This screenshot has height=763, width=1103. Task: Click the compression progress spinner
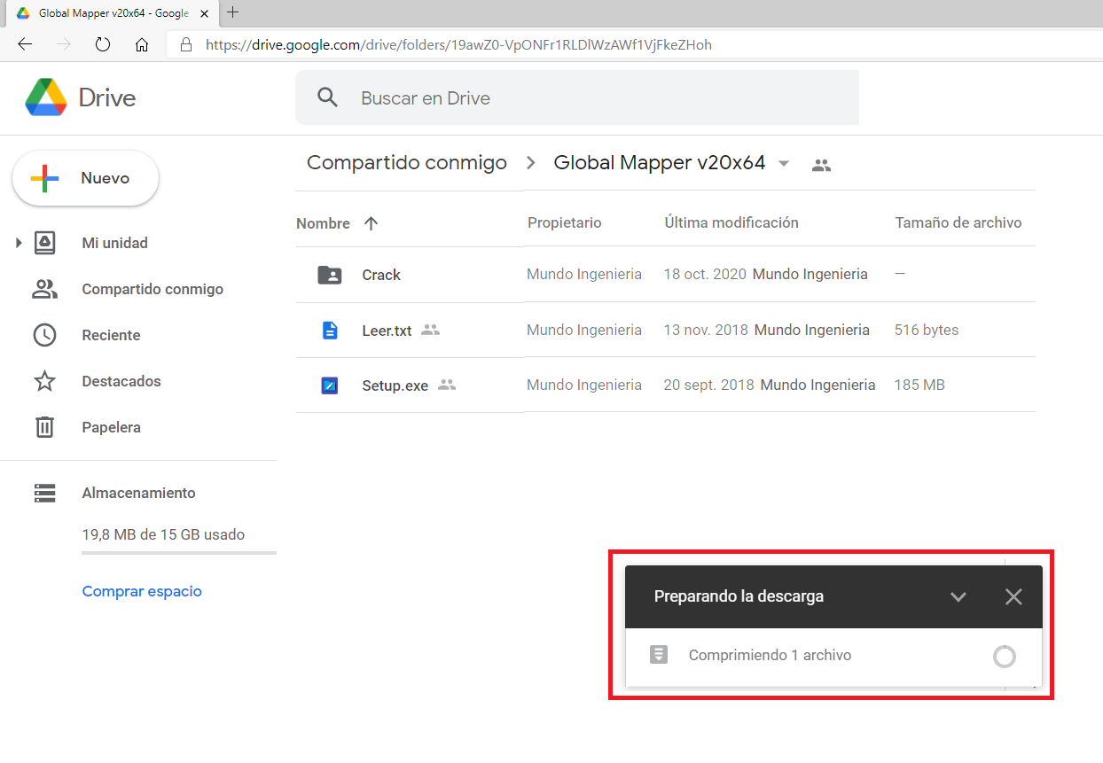pyautogui.click(x=1004, y=657)
